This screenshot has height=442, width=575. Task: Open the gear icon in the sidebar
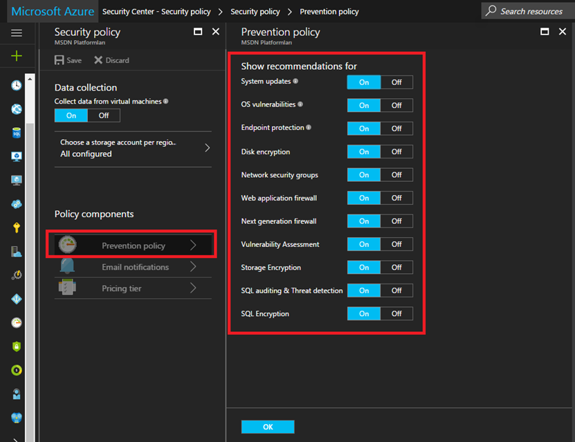point(17,275)
